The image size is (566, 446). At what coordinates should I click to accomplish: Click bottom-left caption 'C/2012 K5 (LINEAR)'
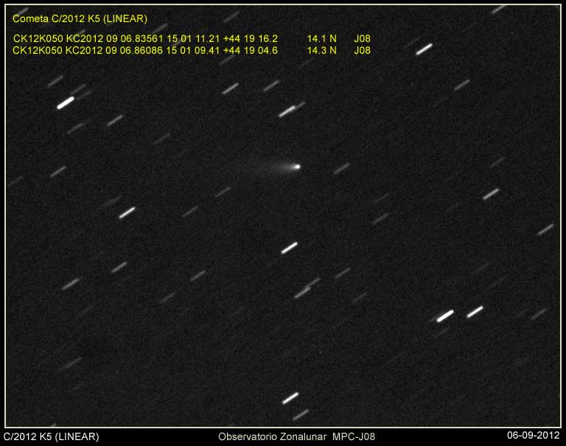tap(51, 436)
